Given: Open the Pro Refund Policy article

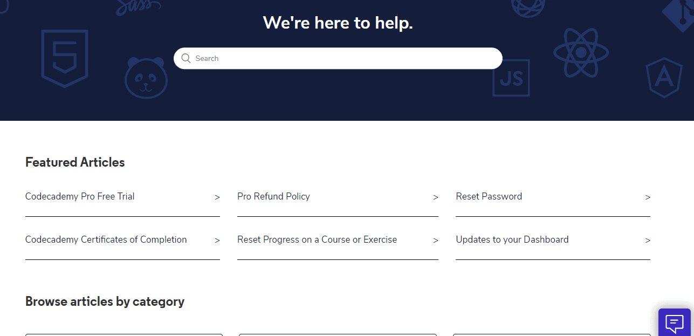Looking at the screenshot, I should pos(273,196).
